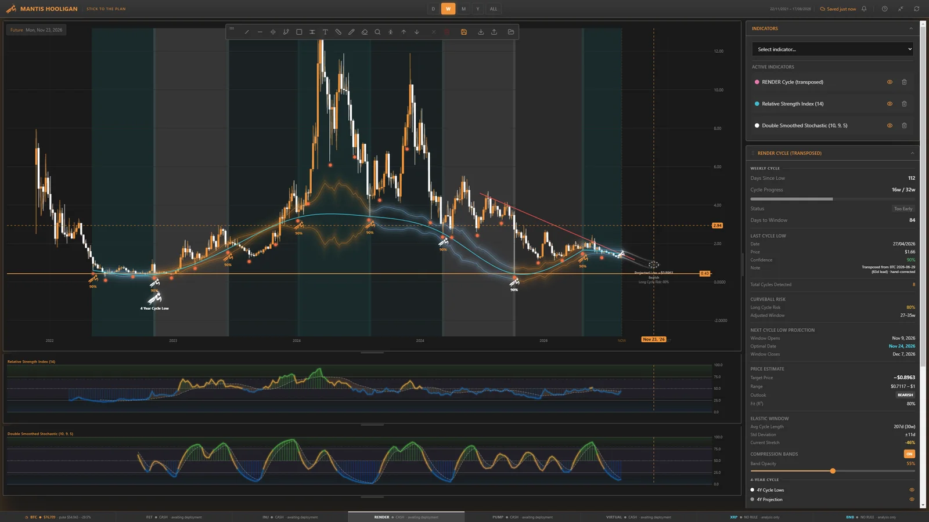Open the notifications bell
The height and width of the screenshot is (522, 929).
coord(864,9)
